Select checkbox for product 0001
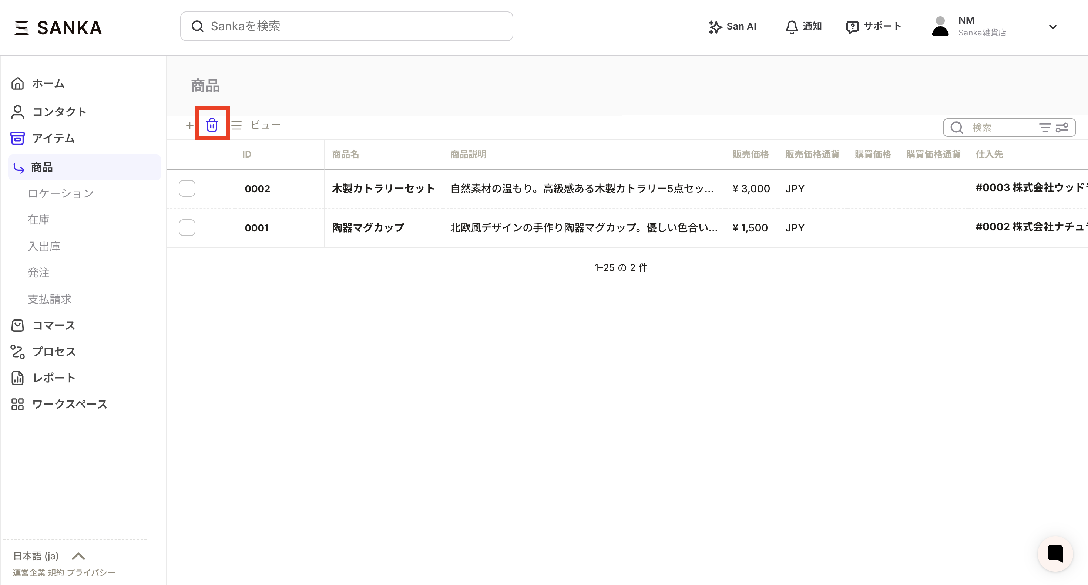The image size is (1088, 585). click(x=187, y=228)
